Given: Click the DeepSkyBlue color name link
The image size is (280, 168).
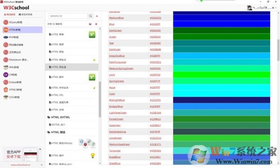Looking at the screenshot, I should [117, 56].
